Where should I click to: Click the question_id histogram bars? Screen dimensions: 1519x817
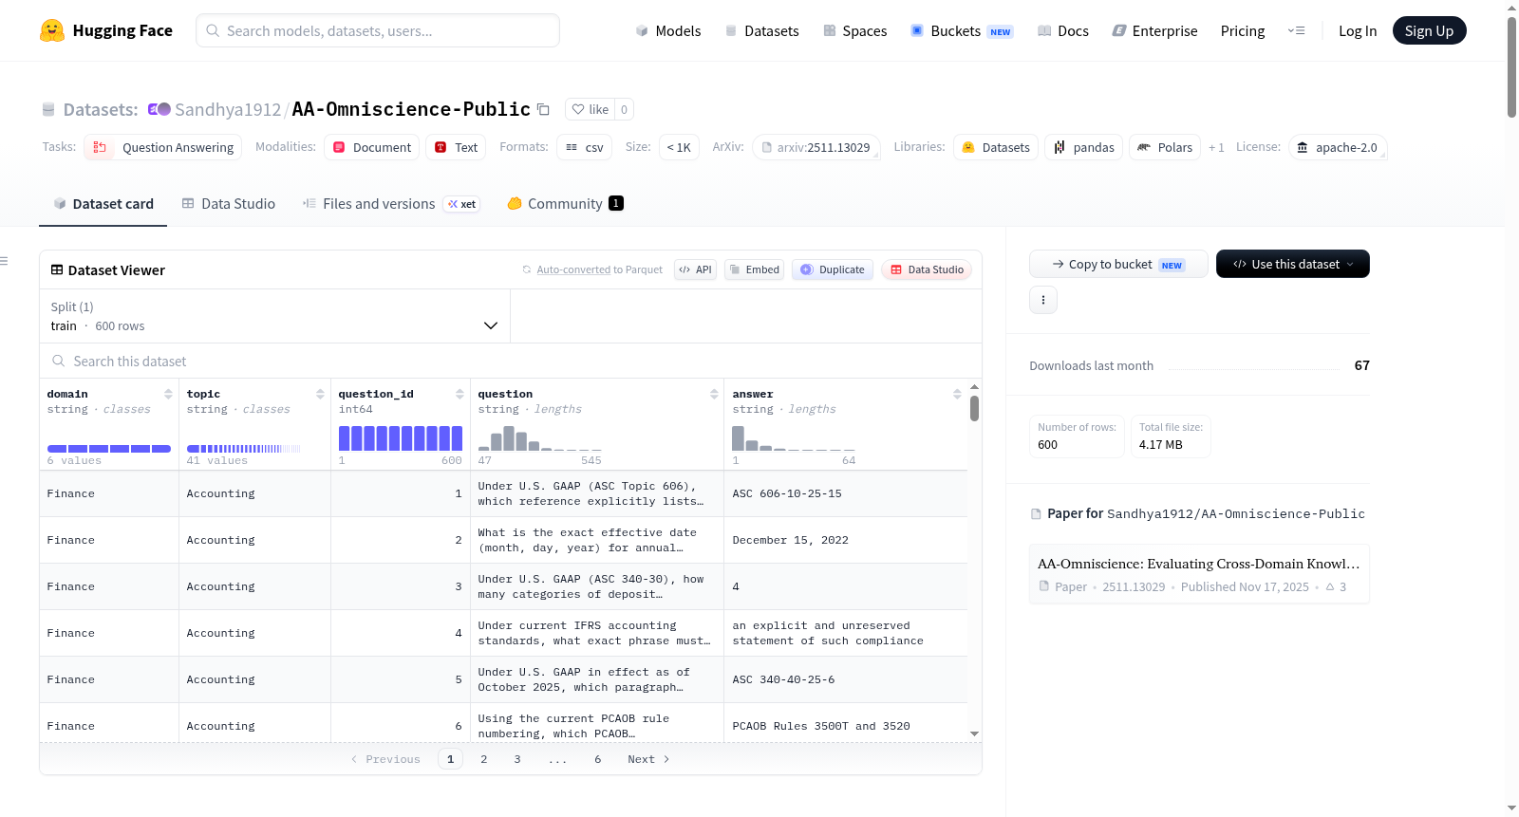click(x=401, y=437)
